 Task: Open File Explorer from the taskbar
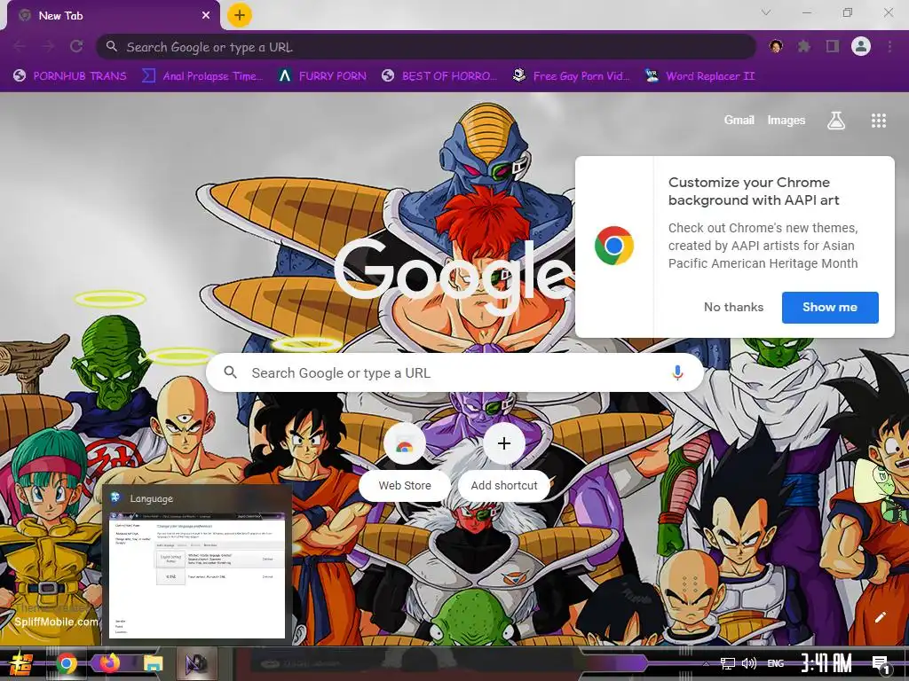pyautogui.click(x=153, y=663)
